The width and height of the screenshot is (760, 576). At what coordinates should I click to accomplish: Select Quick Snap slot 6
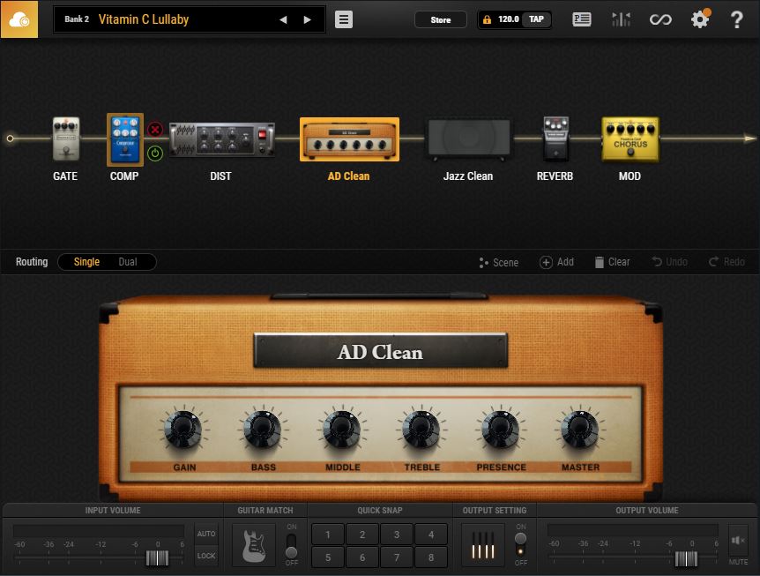[x=362, y=557]
